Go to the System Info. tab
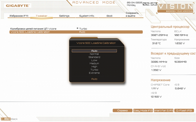The image size is (196, 122). 87,16
